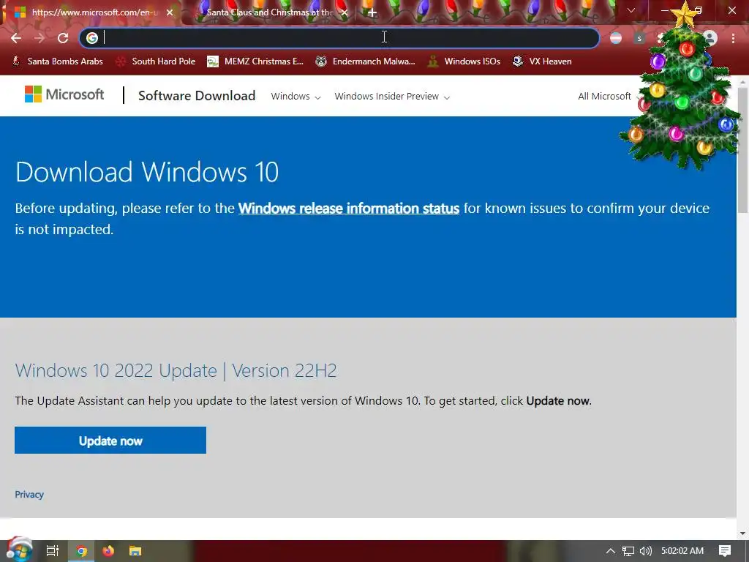Open the South Hard Pole bookmark
Image resolution: width=749 pixels, height=562 pixels.
[x=157, y=61]
